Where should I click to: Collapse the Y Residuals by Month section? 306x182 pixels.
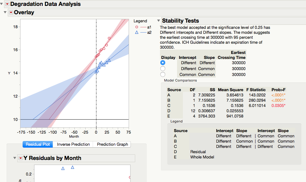coord(14,158)
